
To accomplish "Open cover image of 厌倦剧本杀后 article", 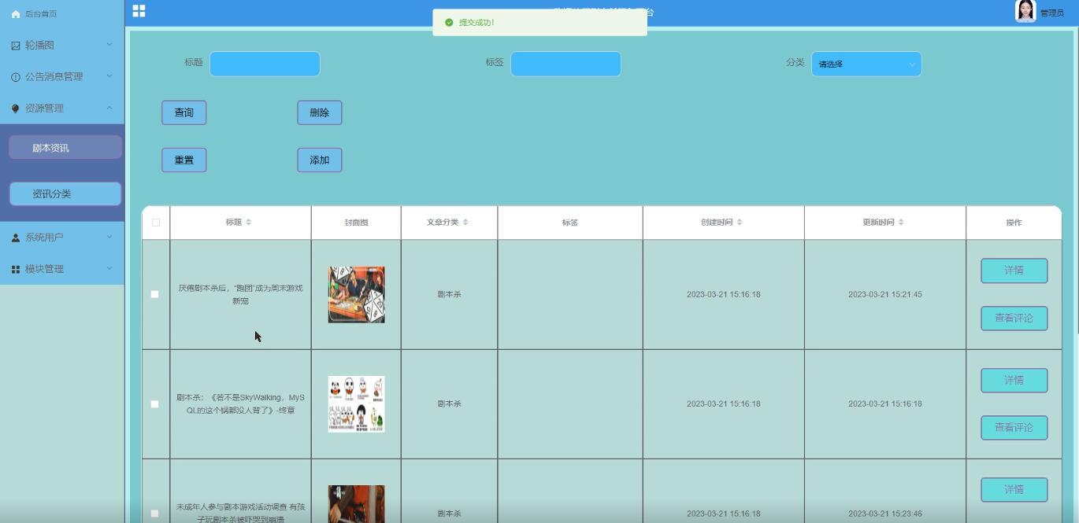I will click(356, 294).
